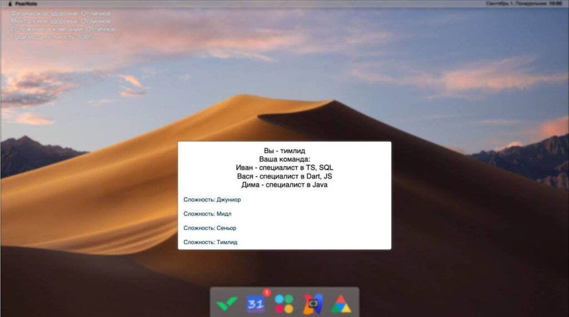Click the Положение в компании status
Image resolution: width=569 pixels, height=317 pixels.
[x=63, y=29]
